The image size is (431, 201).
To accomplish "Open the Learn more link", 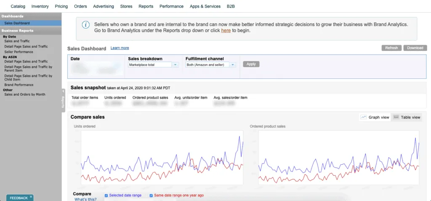I will 120,48.
